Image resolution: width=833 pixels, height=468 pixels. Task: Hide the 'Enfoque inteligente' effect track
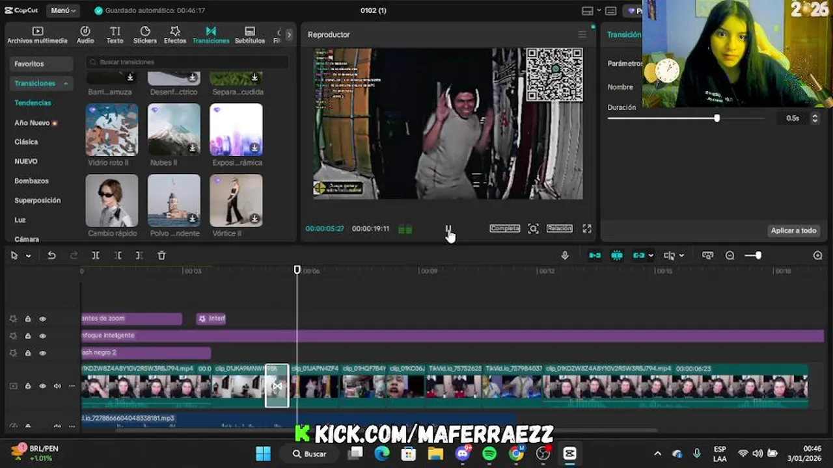(42, 336)
